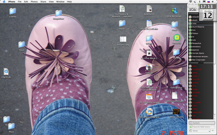Click the System button in ICQ

202,123
